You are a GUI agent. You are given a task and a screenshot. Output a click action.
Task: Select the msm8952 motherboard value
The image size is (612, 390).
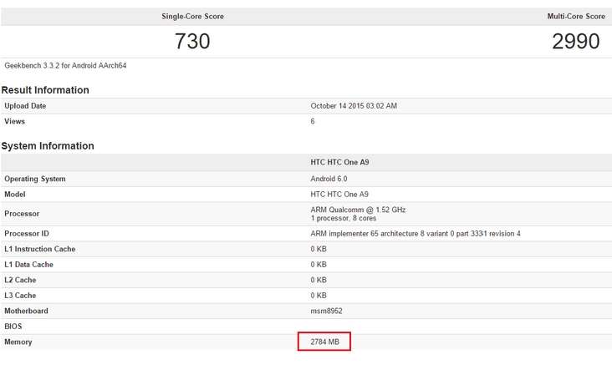[326, 311]
